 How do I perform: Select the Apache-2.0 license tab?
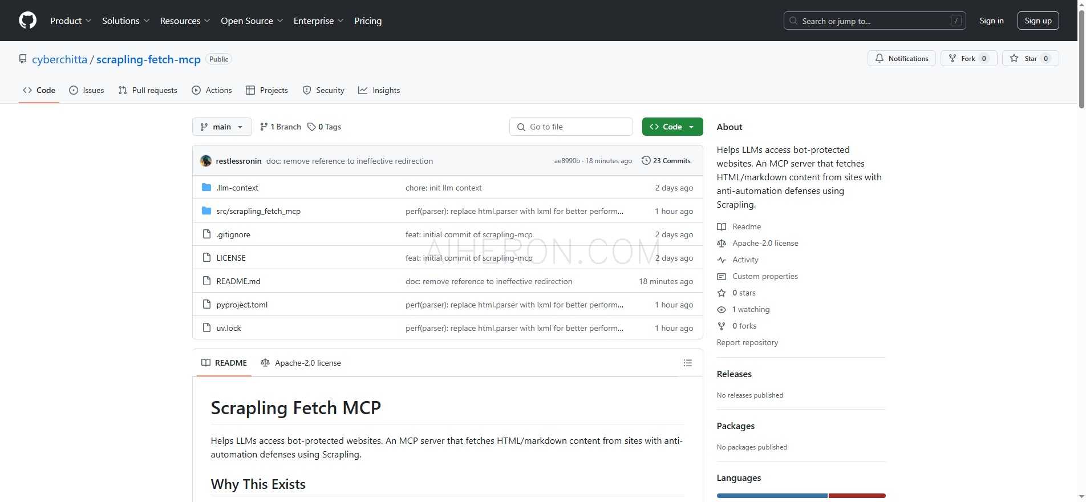tap(301, 363)
